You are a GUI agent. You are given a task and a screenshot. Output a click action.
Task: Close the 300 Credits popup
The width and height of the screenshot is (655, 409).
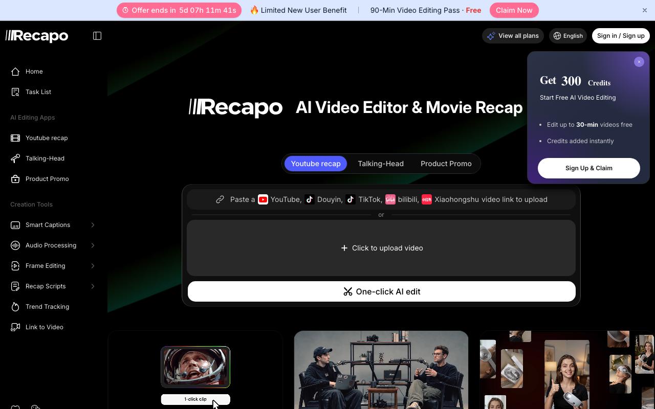[639, 62]
